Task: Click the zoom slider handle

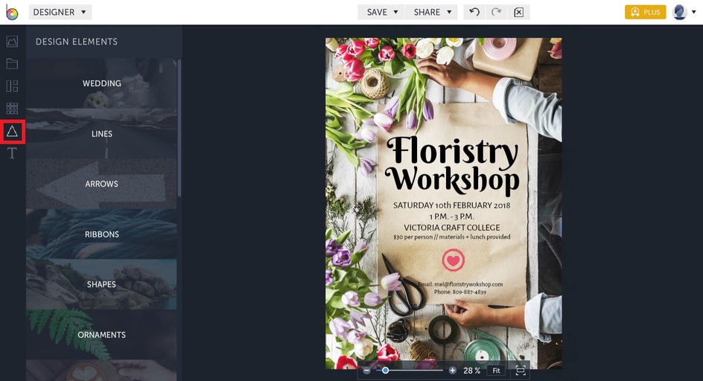Action: 385,371
